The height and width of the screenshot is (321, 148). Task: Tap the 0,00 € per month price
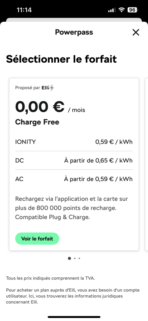coord(50,107)
